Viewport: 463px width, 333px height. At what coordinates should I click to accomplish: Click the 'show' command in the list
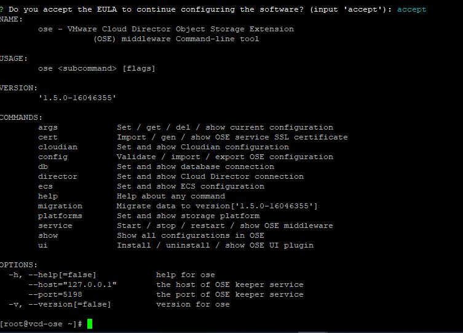47,235
